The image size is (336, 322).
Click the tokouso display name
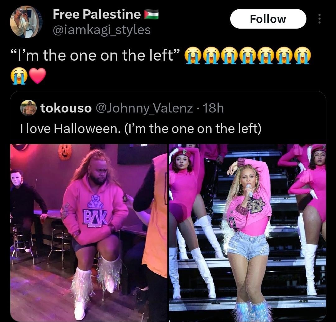tap(66, 108)
